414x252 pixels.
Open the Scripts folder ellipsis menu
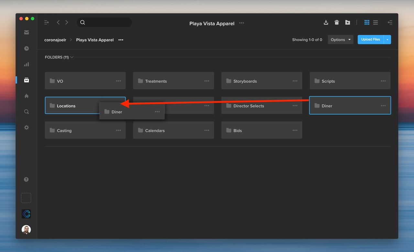[384, 81]
